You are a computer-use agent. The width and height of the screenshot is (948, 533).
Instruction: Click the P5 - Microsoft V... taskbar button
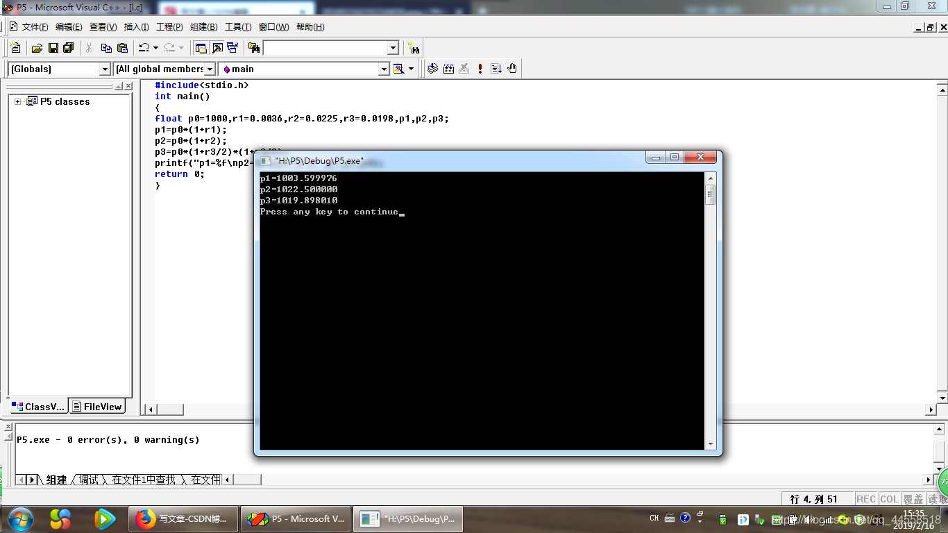click(296, 518)
